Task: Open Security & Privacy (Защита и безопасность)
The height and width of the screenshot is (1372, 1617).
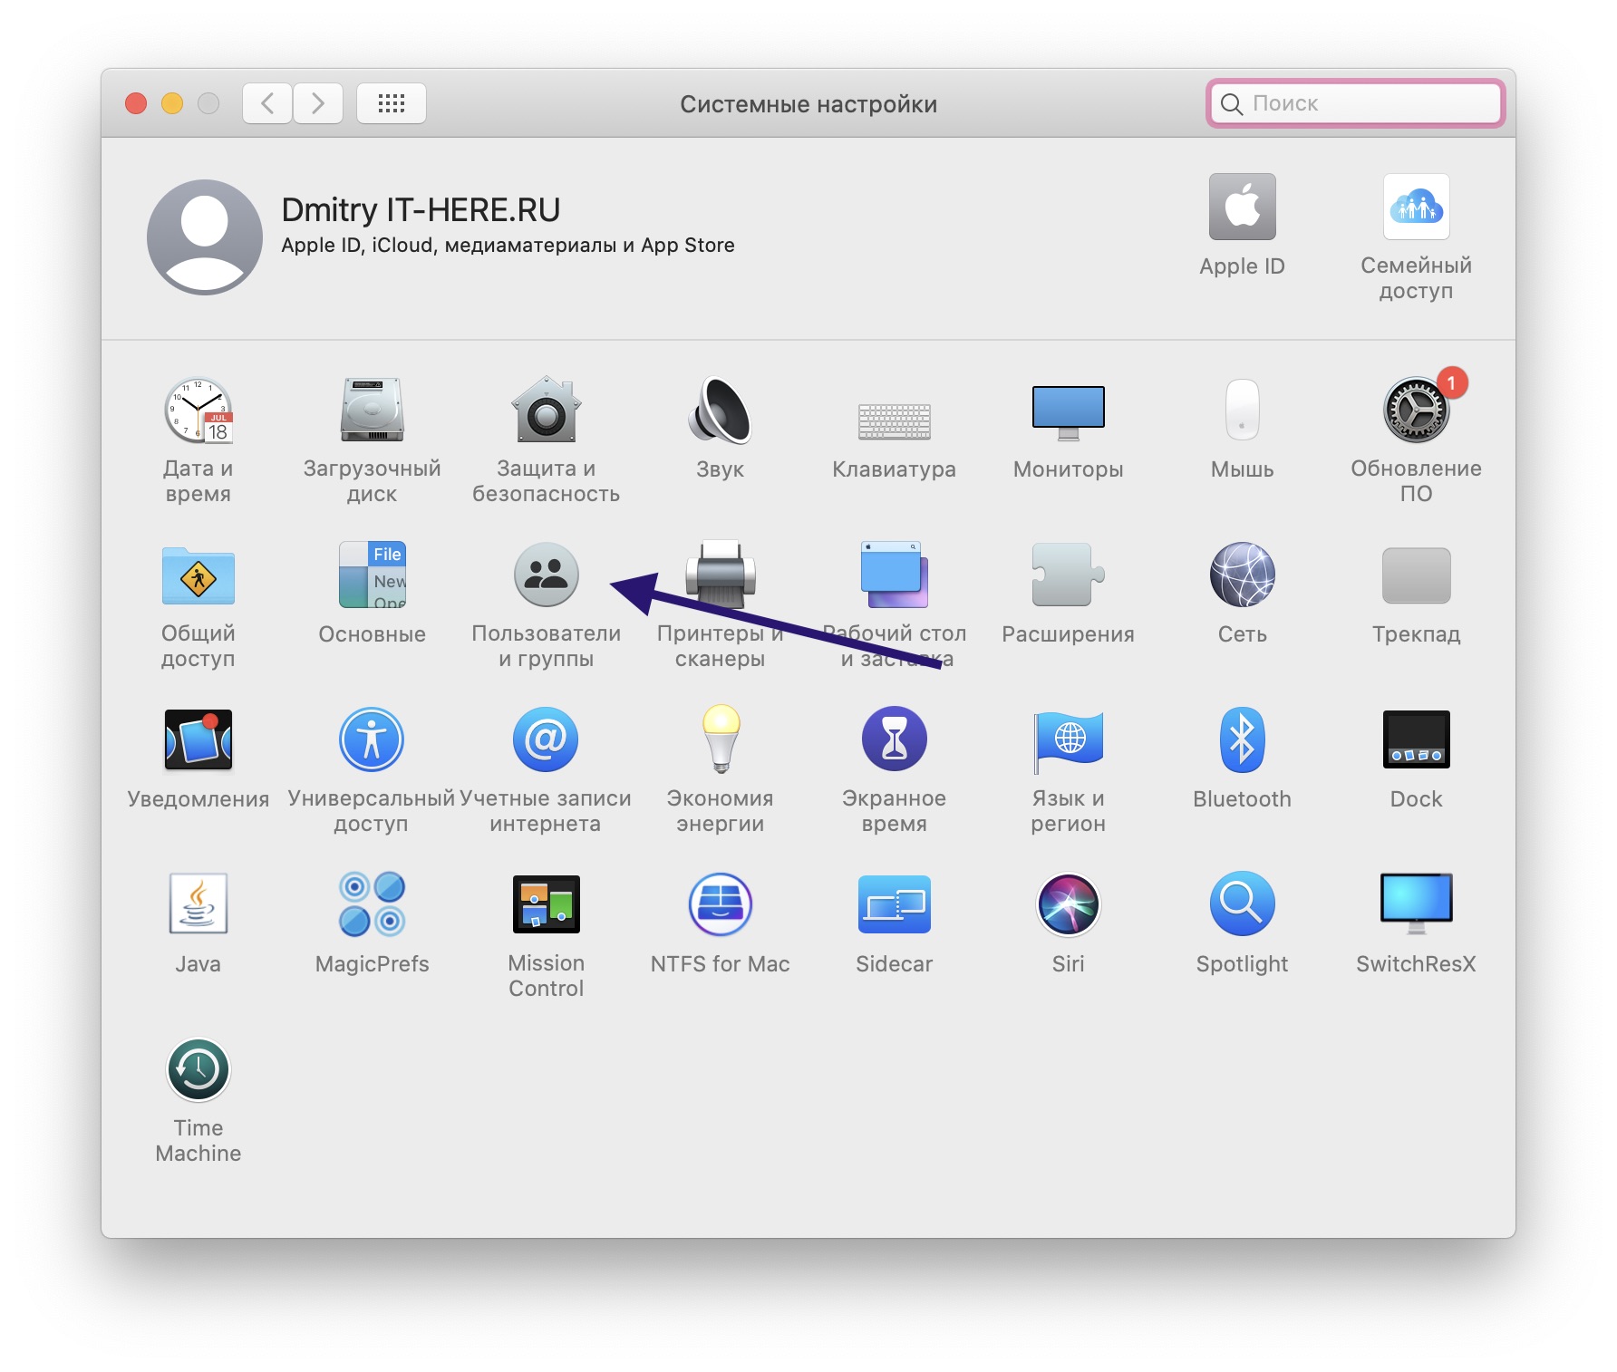Action: coord(546,411)
